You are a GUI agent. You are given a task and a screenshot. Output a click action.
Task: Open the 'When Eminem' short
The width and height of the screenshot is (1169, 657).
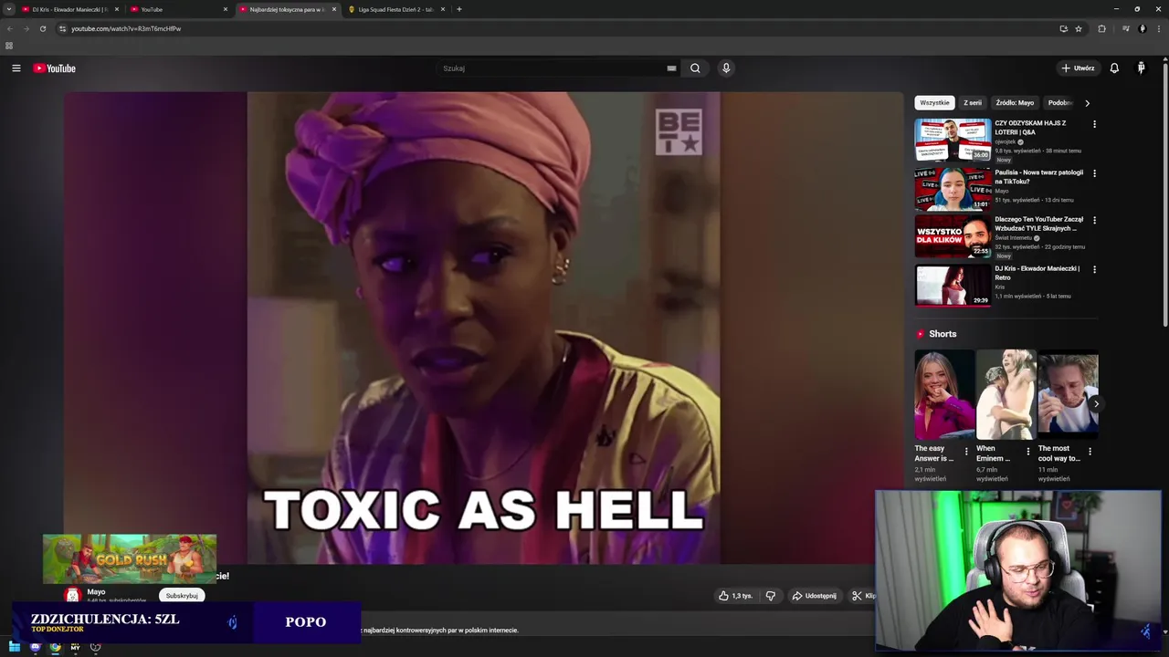[1006, 395]
